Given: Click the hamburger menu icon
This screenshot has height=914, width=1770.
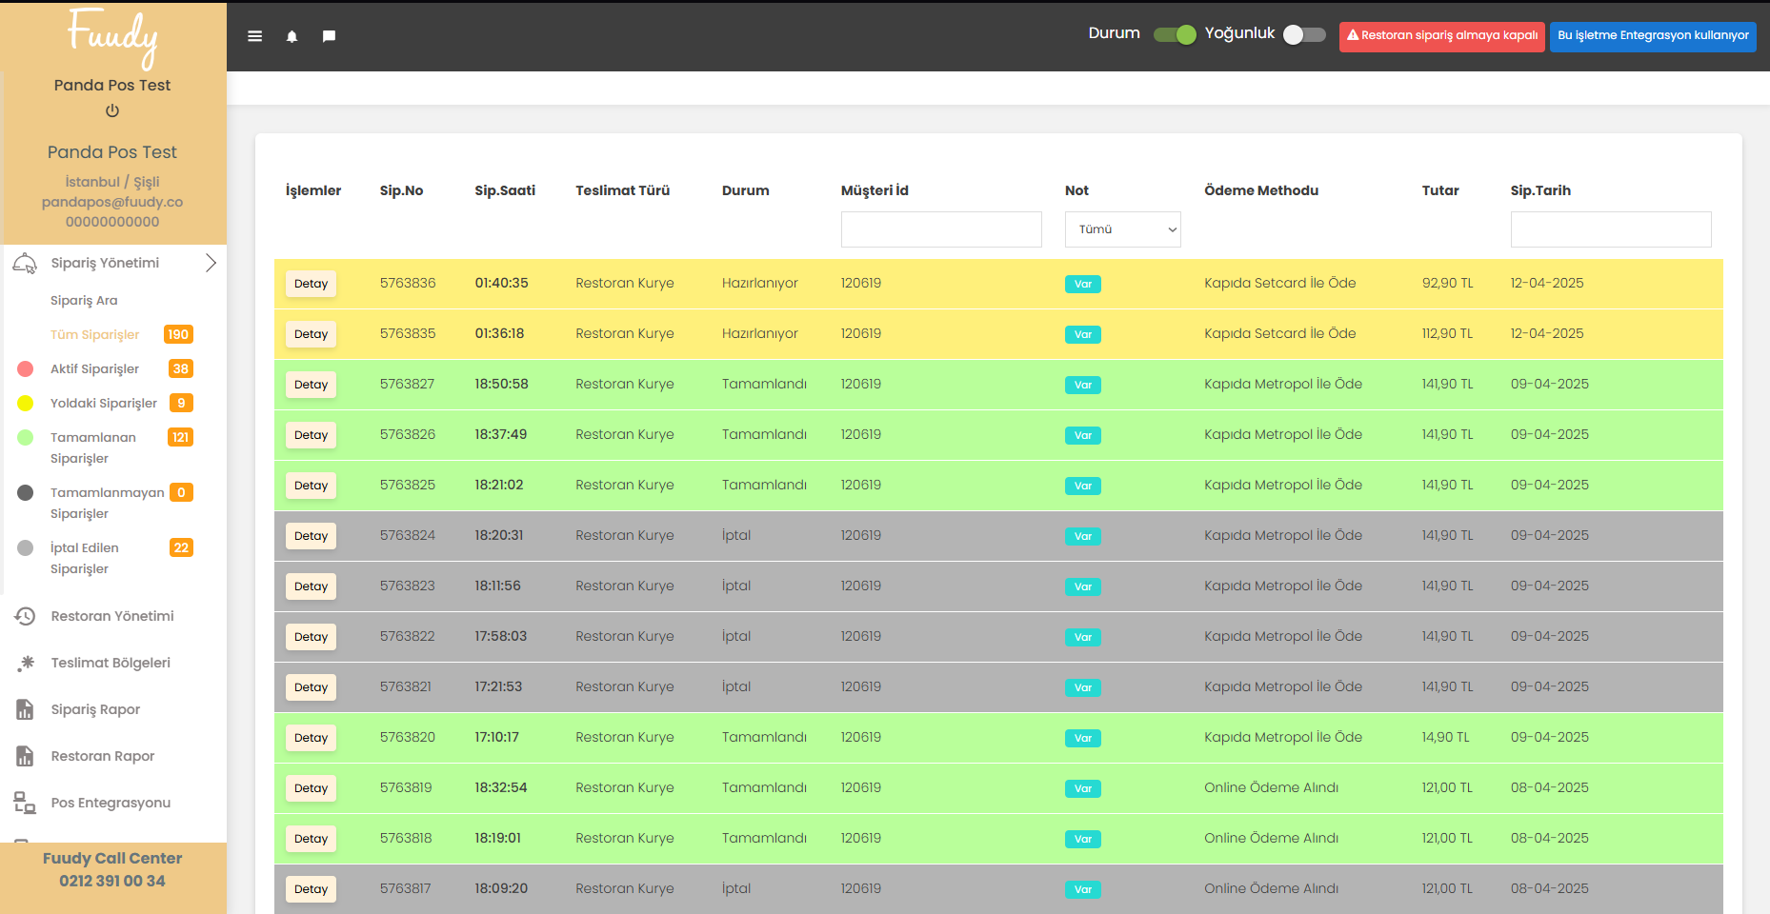Looking at the screenshot, I should coord(254,36).
